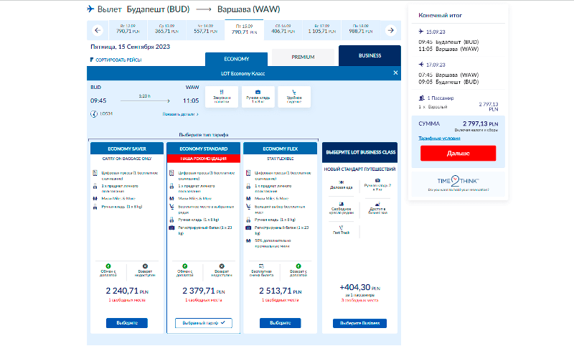
Task: Click hand baggage icon in Economy Saver
Action: click(x=95, y=207)
